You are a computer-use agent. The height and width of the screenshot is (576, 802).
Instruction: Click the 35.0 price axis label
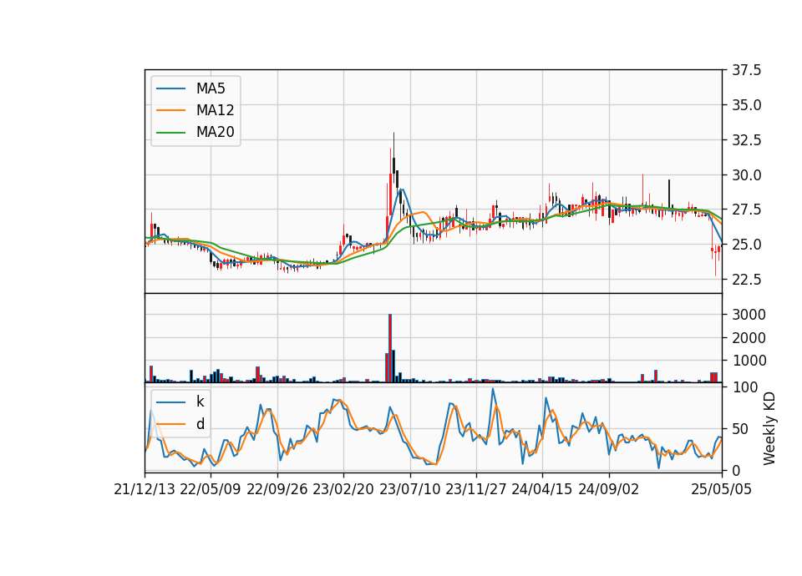[746, 105]
